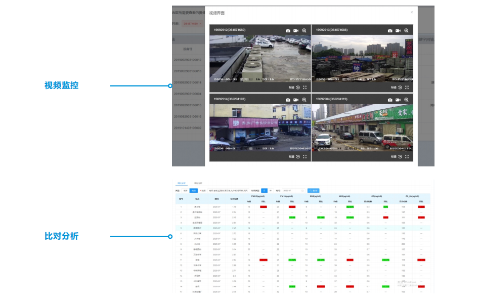
Task: Switch to the 环比分析 tab
Action: (198, 183)
